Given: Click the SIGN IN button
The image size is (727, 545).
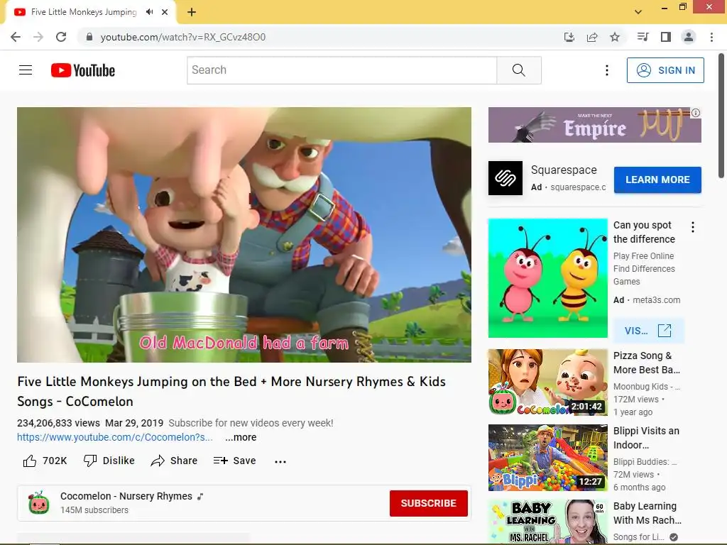Looking at the screenshot, I should tap(665, 70).
